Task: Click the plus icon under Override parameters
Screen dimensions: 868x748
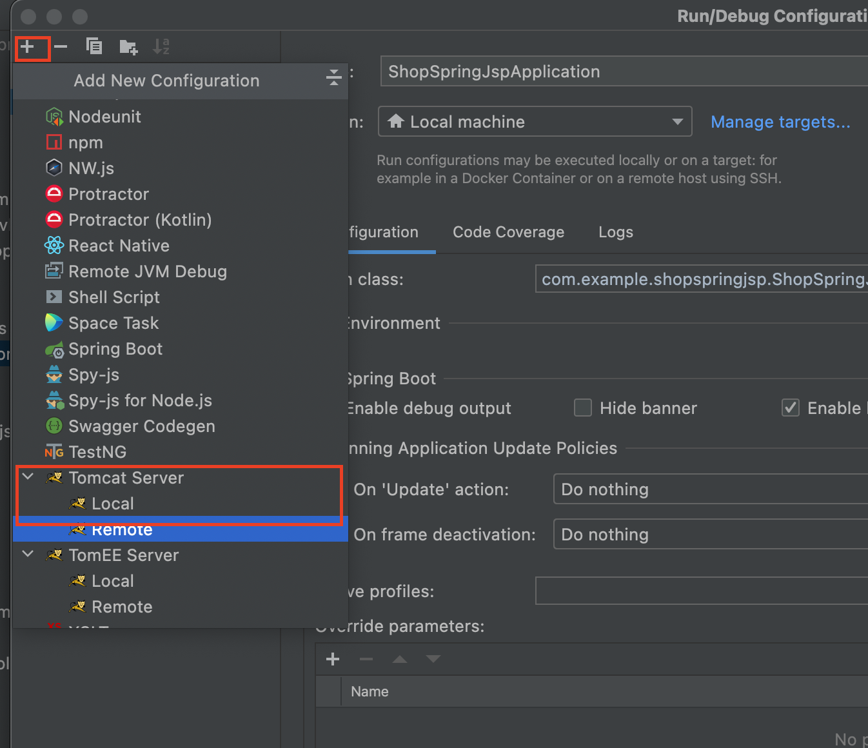Action: click(333, 659)
